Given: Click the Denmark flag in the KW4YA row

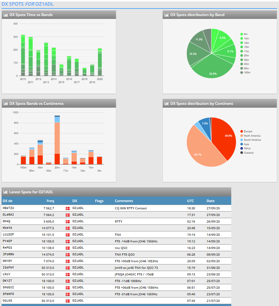Looking at the screenshot, I should pyautogui.click(x=68, y=228).
